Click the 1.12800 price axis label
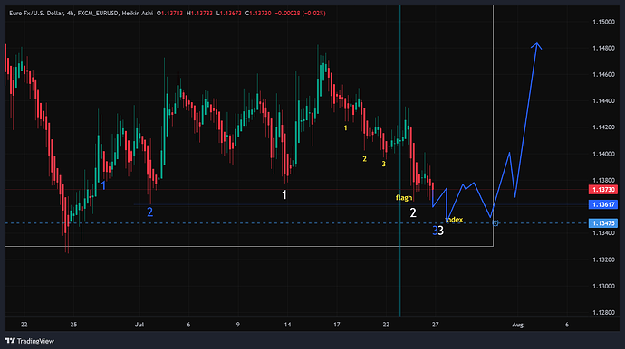 click(603, 313)
